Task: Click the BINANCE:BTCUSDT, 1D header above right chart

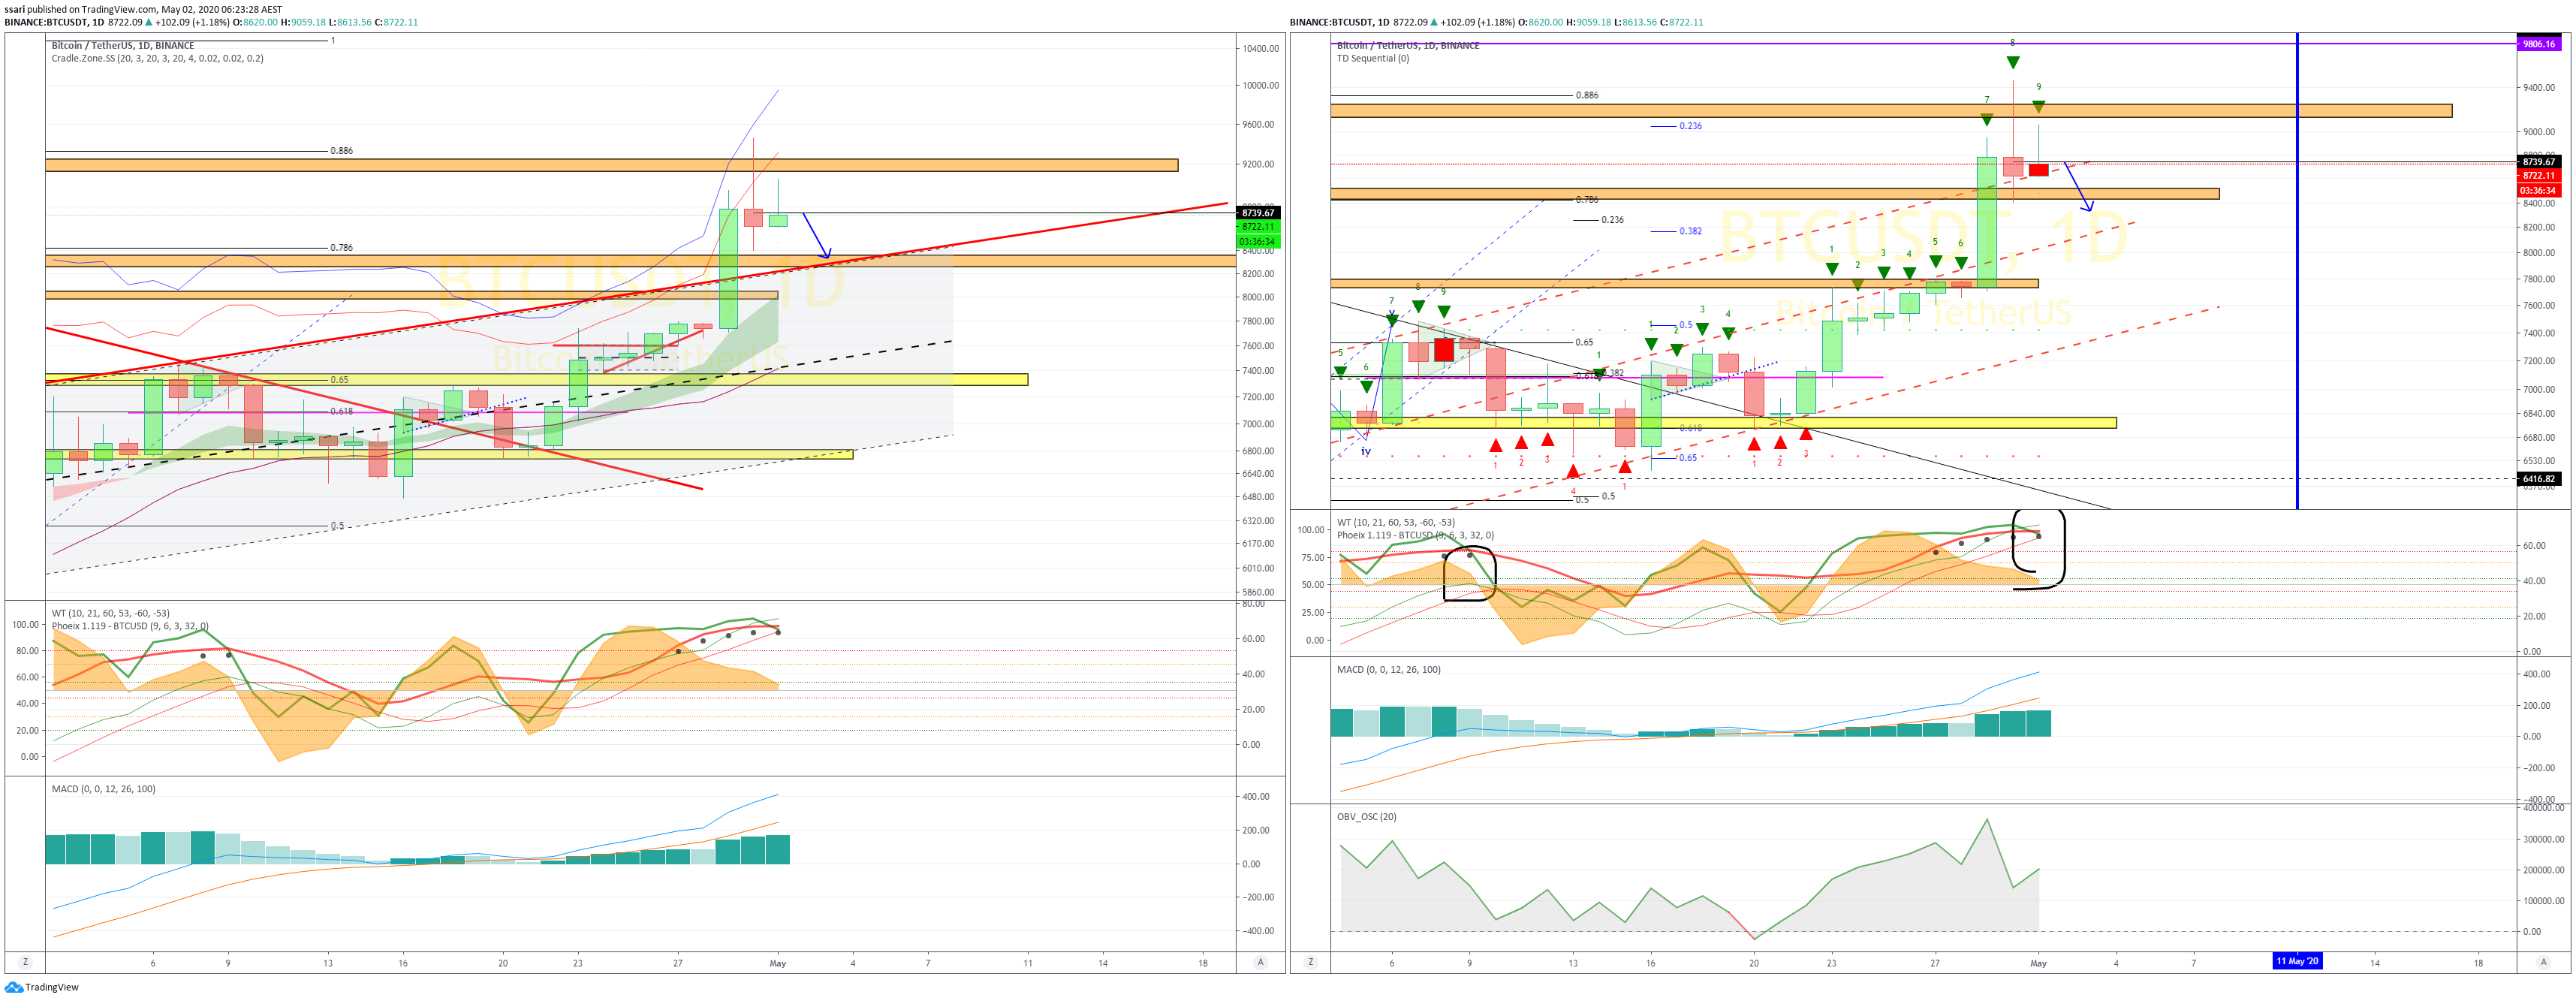Action: click(x=1339, y=22)
